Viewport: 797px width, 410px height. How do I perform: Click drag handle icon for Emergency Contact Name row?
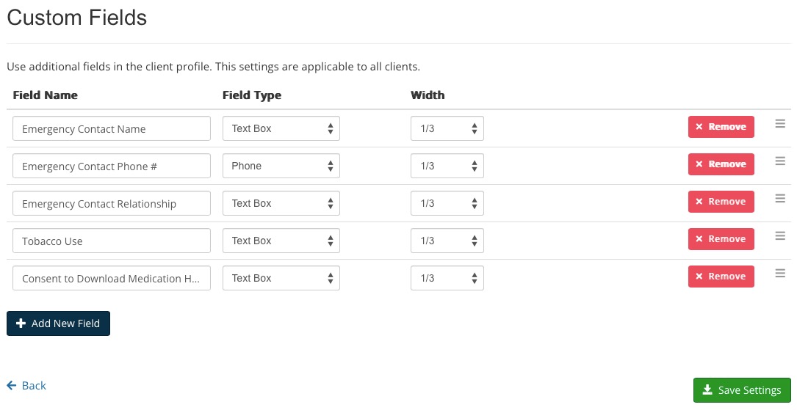pos(779,124)
